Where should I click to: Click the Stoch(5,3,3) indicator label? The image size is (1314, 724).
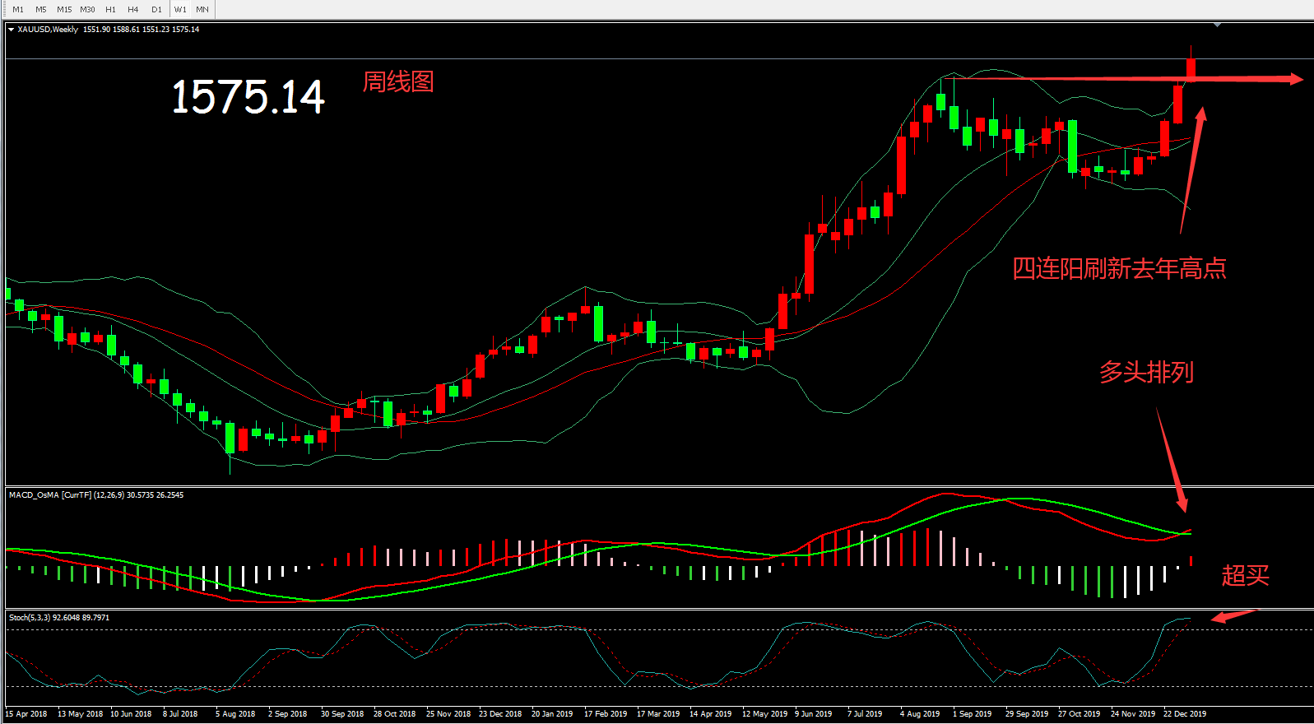pyautogui.click(x=58, y=618)
